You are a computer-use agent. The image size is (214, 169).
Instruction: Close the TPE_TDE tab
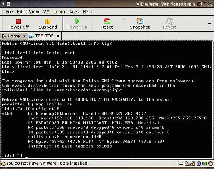coord(58,36)
